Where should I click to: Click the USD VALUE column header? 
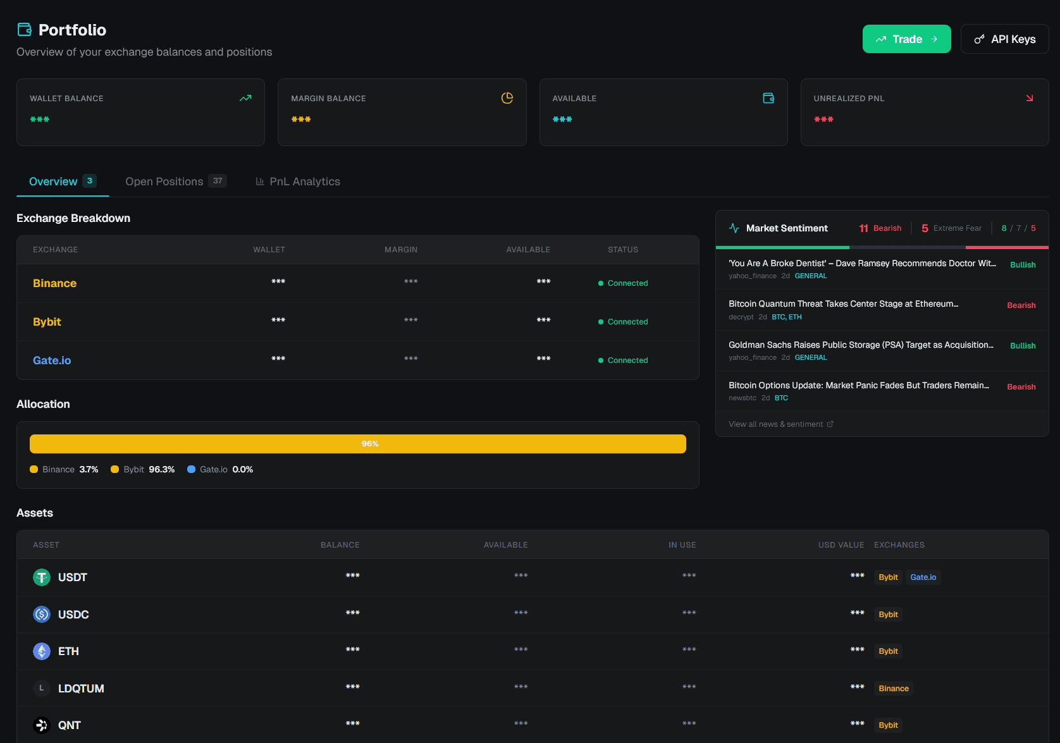[841, 545]
